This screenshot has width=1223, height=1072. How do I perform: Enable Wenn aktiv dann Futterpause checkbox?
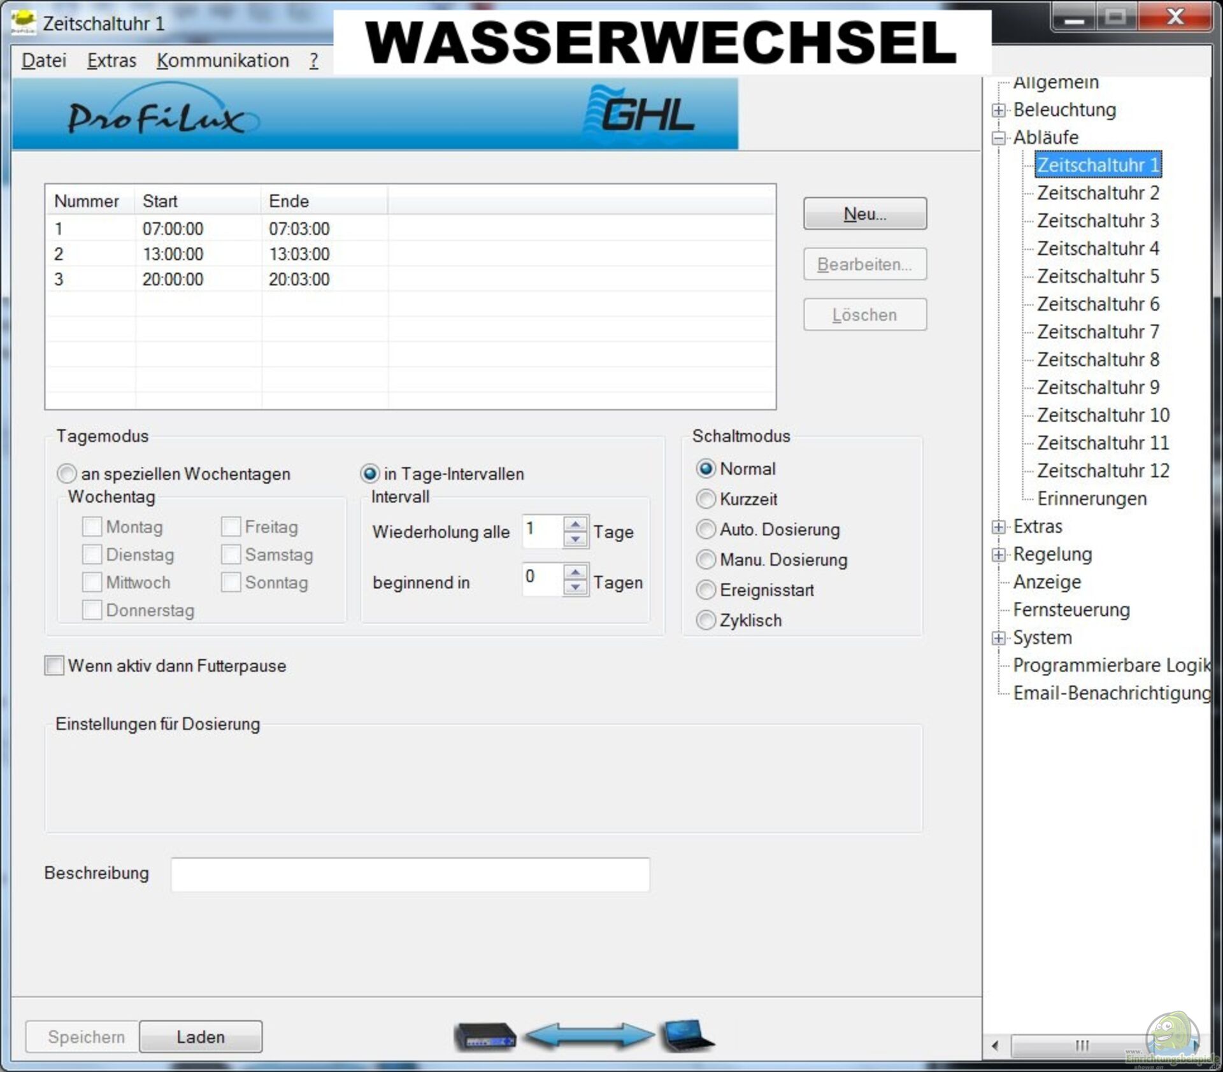pyautogui.click(x=55, y=666)
